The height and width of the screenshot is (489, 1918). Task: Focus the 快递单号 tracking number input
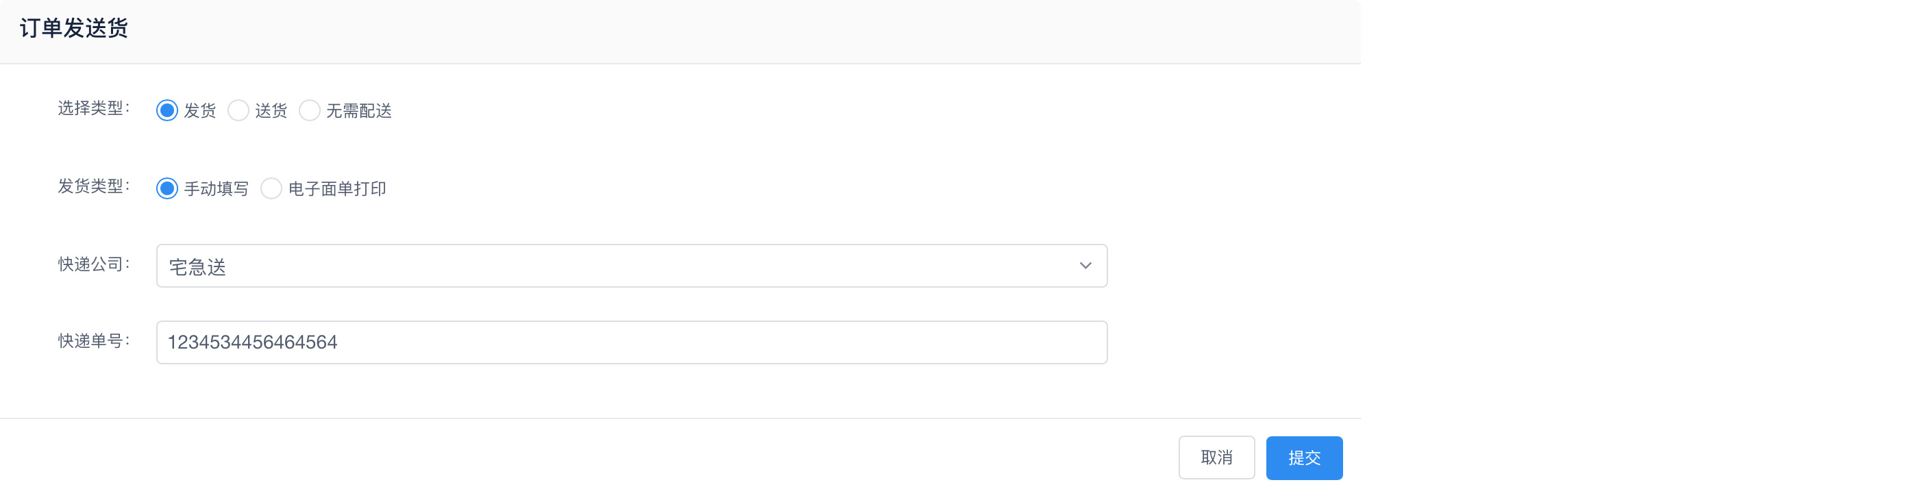tap(631, 342)
